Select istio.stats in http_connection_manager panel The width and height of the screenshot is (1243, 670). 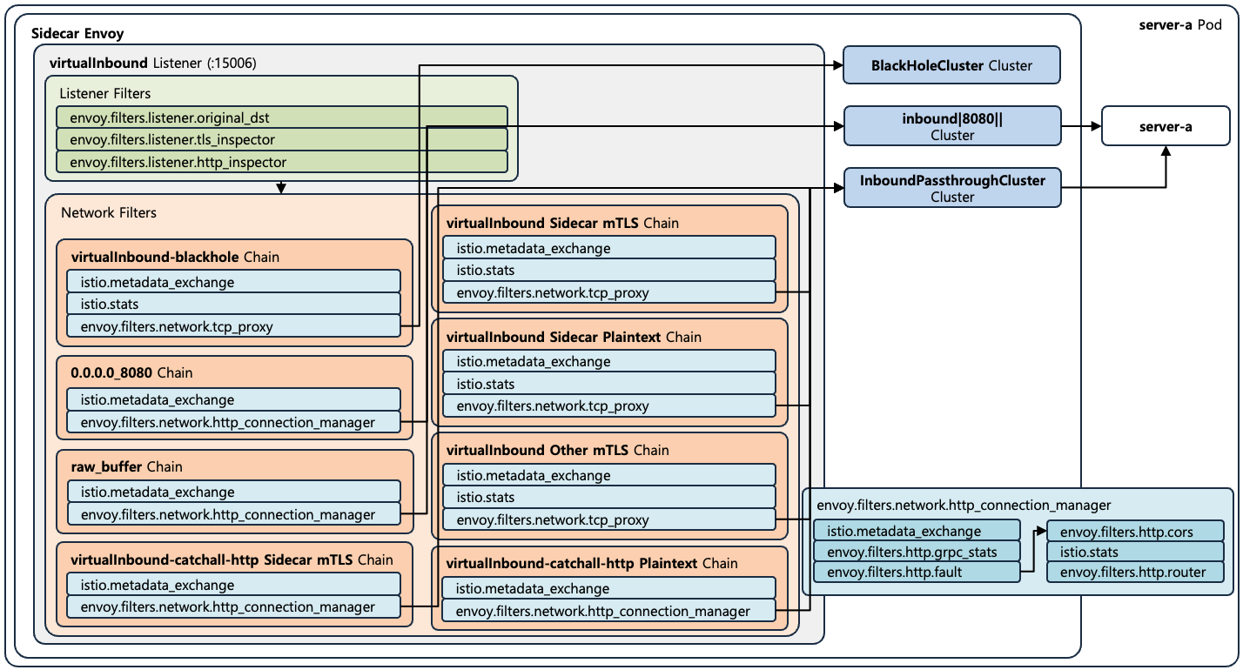click(1135, 552)
